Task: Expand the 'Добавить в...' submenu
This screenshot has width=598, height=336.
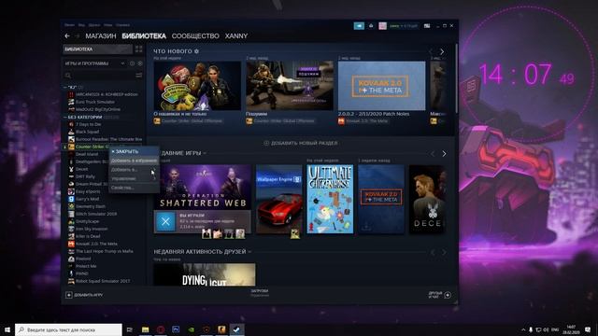Action: (x=134, y=170)
